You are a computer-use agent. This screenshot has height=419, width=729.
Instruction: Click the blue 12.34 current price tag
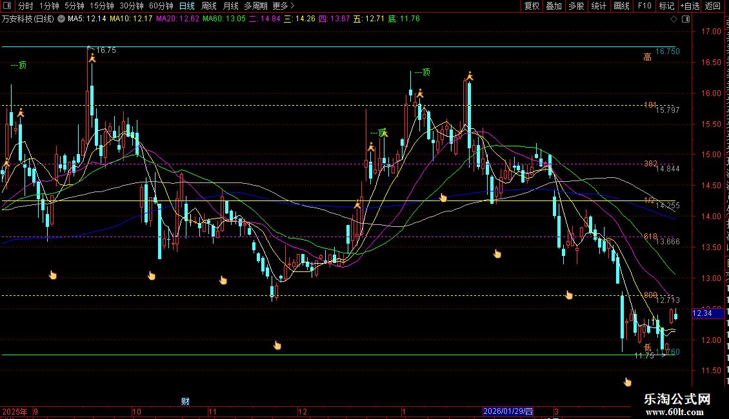702,313
